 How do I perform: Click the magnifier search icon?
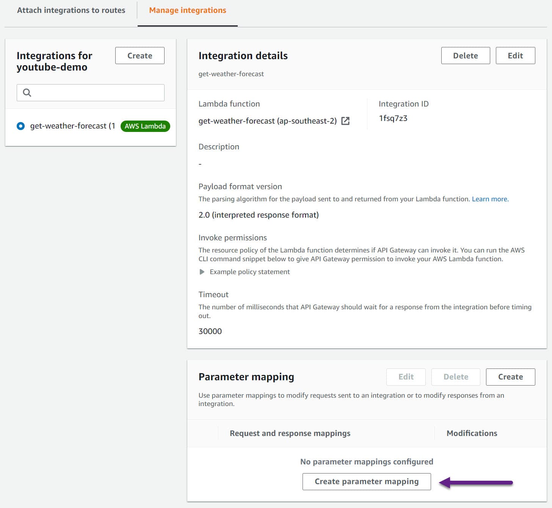[27, 93]
